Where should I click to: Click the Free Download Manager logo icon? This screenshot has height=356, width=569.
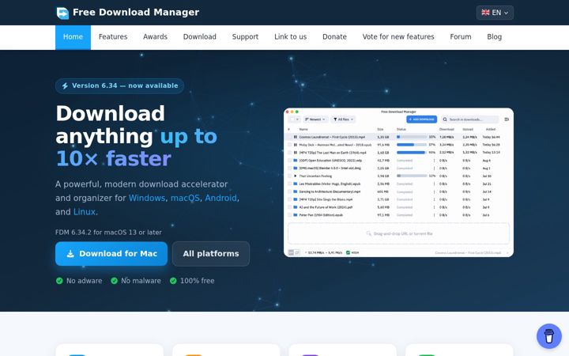(x=62, y=13)
